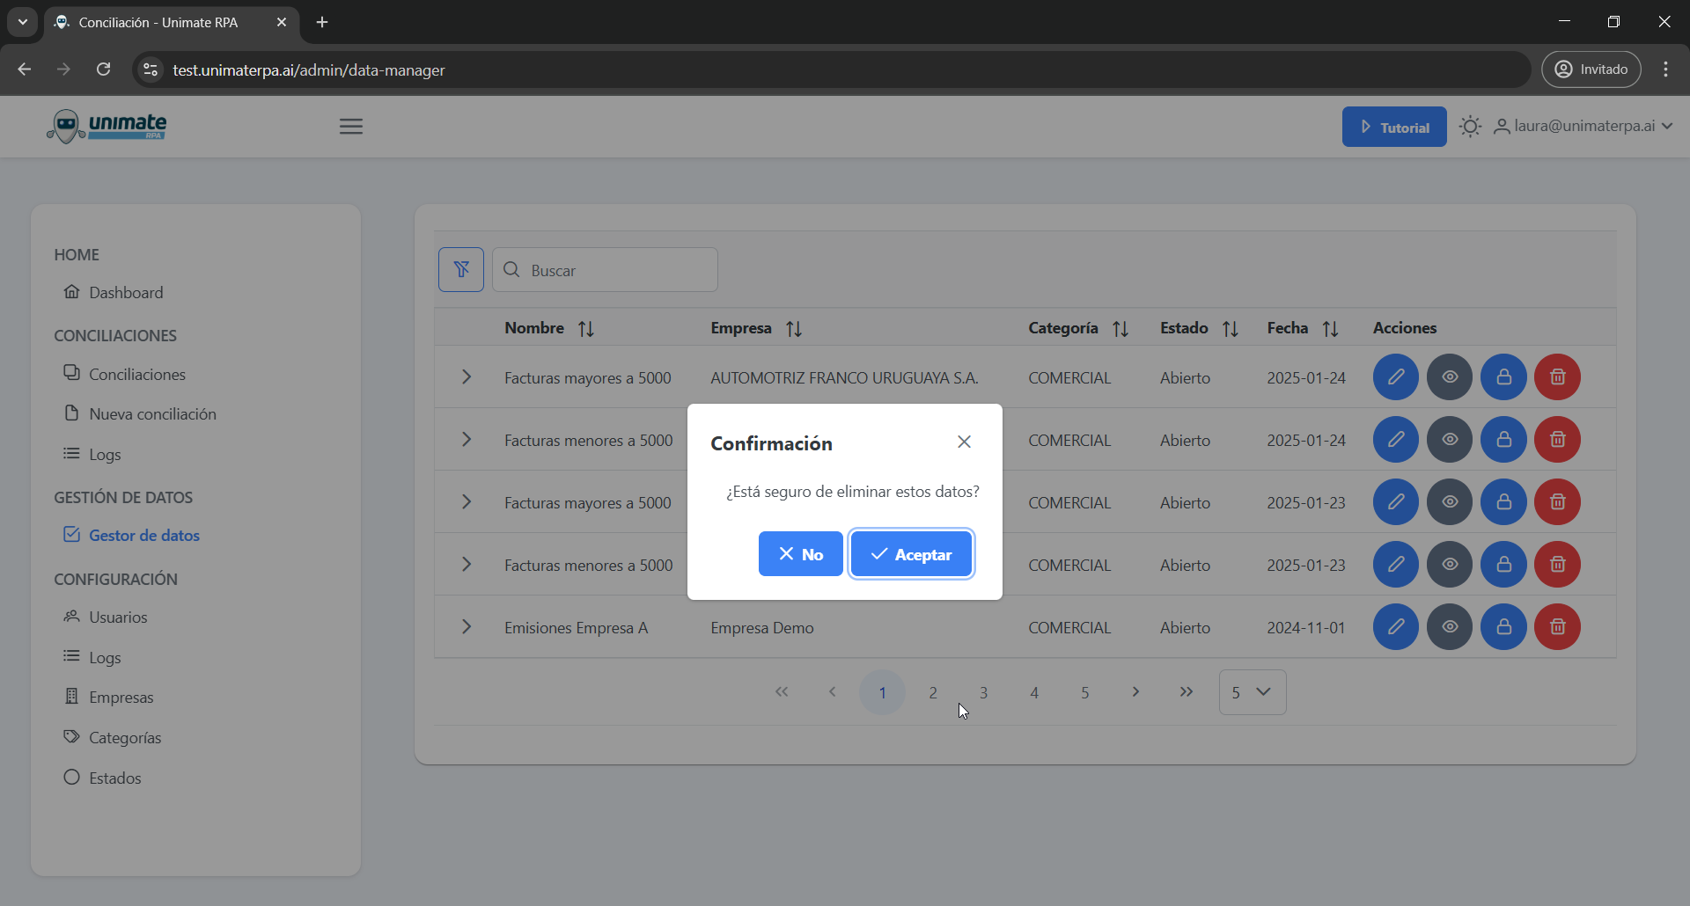Expand first row Facturas mayores a 5000 dated 2025-01-24
The image size is (1690, 906).
467,377
